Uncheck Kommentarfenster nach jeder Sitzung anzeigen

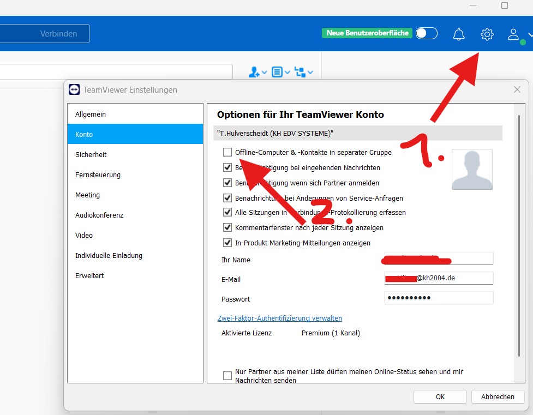click(x=227, y=228)
